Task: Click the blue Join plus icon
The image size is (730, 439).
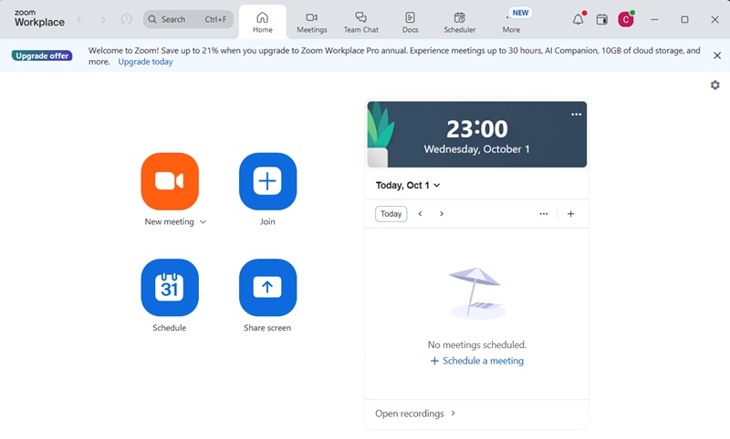Action: (267, 181)
